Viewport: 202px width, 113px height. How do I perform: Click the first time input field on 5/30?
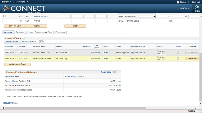tap(65, 17)
